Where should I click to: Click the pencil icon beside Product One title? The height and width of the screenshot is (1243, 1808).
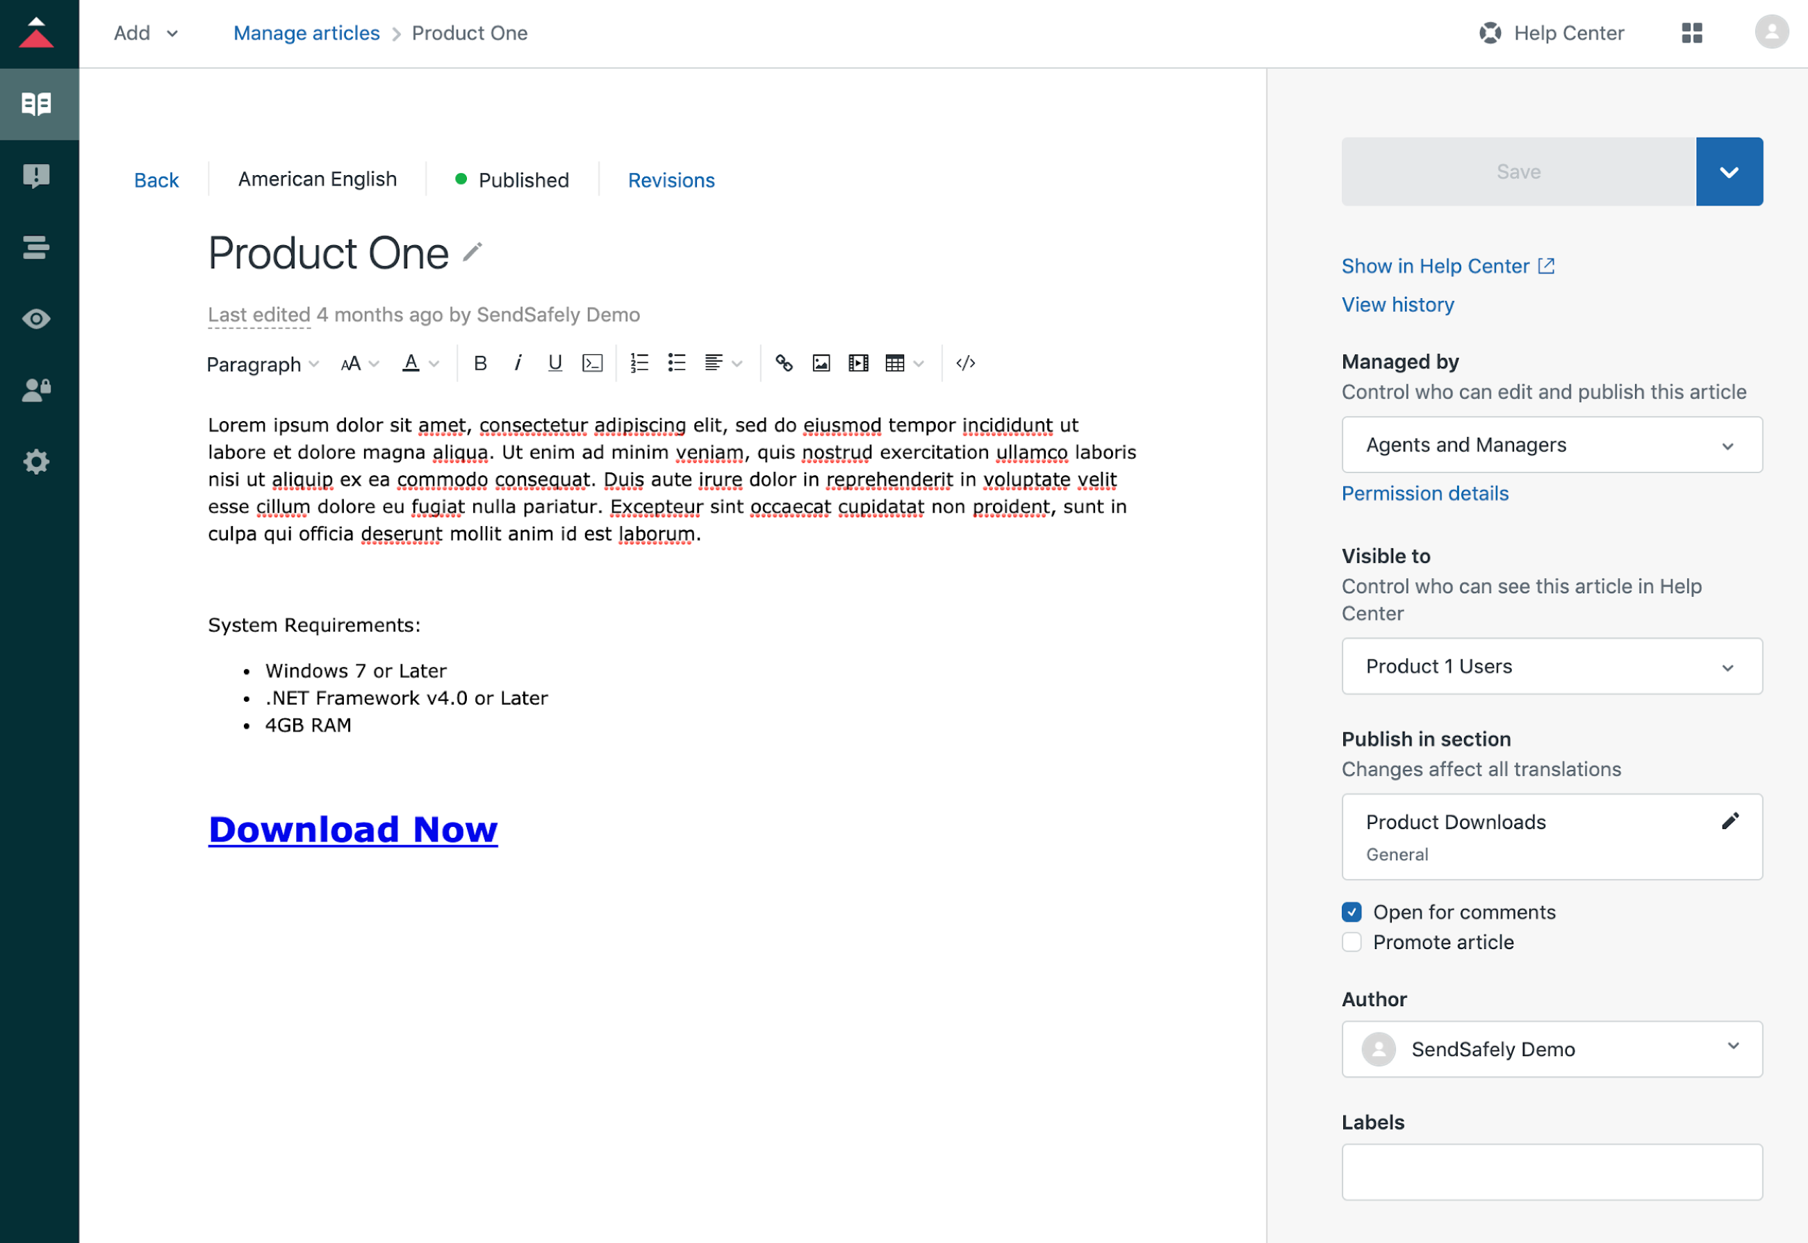pos(472,252)
